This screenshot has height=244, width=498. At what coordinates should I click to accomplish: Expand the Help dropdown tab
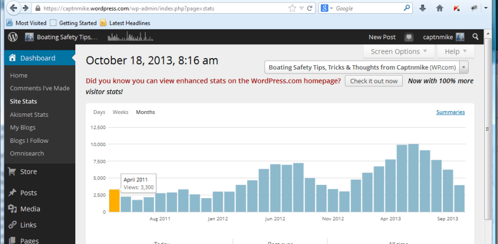(x=455, y=51)
